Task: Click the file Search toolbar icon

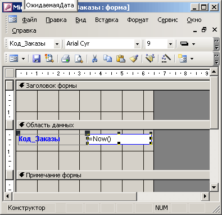Action: point(49,59)
